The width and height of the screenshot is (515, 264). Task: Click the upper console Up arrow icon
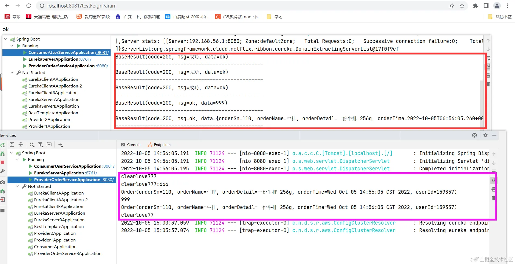pos(488,41)
